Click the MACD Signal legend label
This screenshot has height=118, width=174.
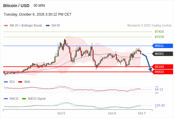[37, 99]
